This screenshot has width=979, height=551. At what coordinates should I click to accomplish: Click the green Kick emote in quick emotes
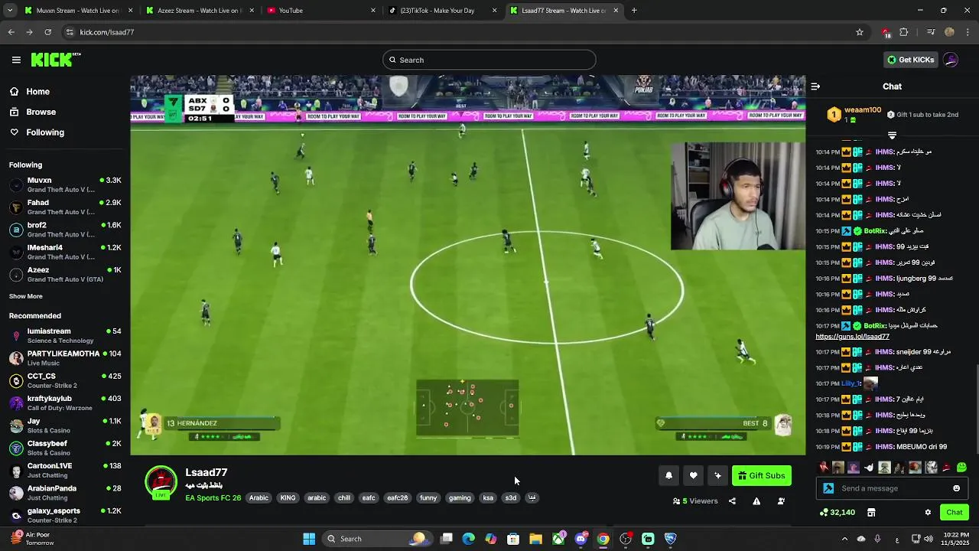pos(961,467)
